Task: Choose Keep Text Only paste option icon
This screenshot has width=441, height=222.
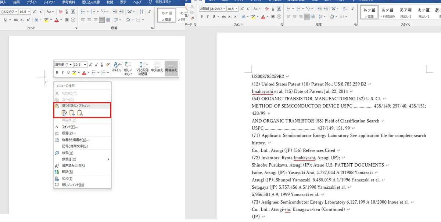Action: point(80,113)
